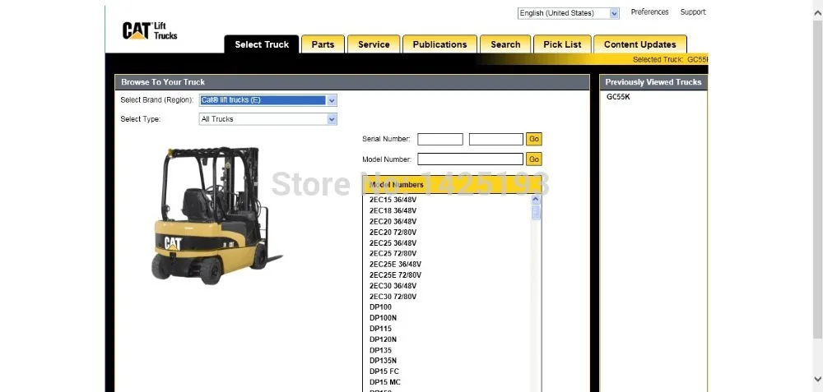Screen dimensions: 823x392
Task: Open the language selector dropdown
Action: [569, 13]
